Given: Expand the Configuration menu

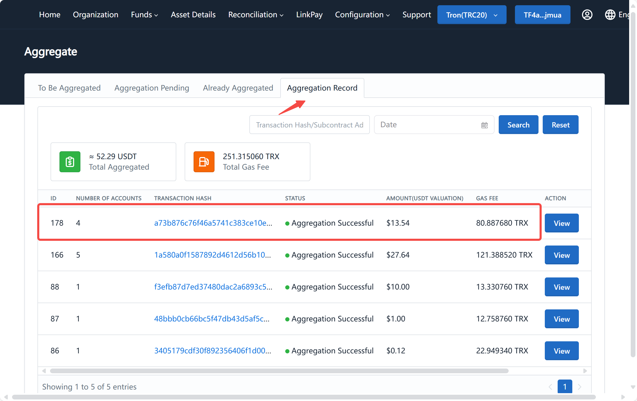Looking at the screenshot, I should point(362,15).
